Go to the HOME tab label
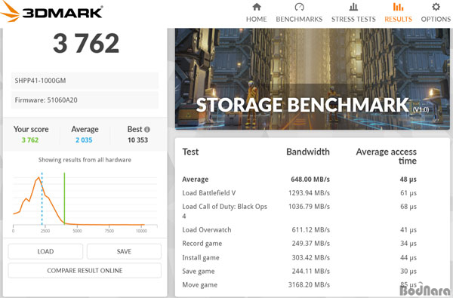The image size is (453, 298). point(256,19)
